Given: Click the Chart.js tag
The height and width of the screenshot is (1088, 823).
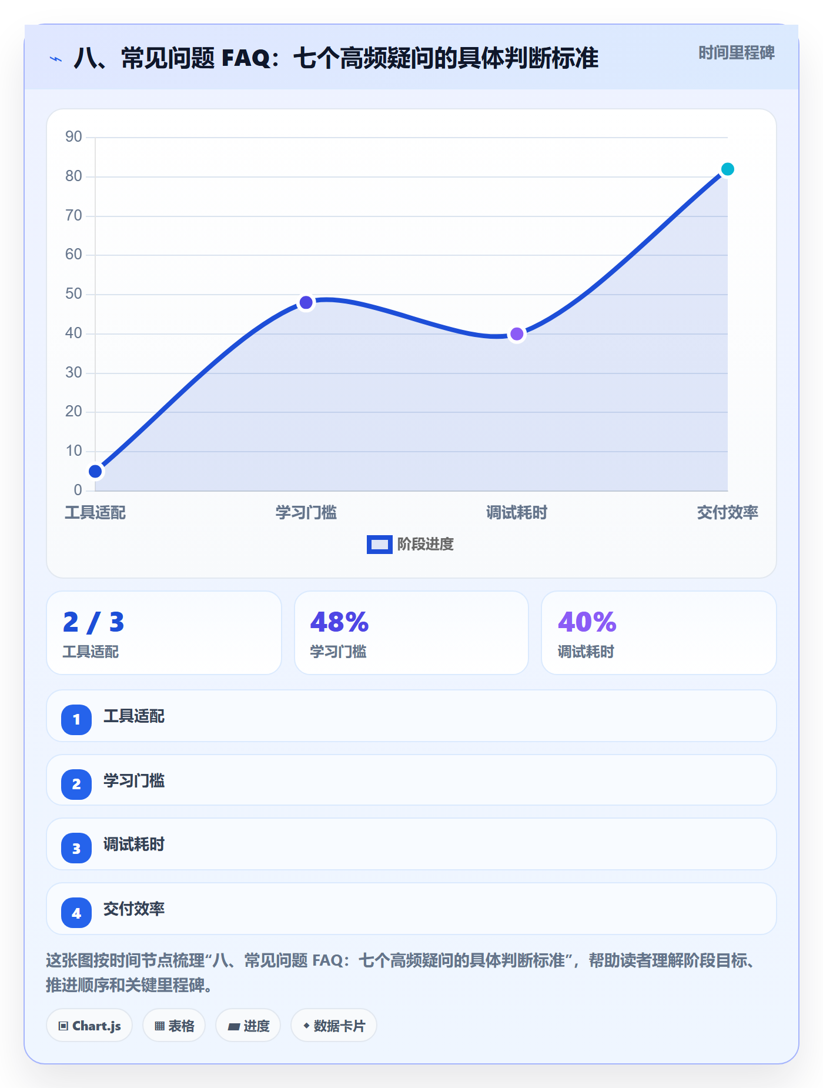Looking at the screenshot, I should [89, 1026].
